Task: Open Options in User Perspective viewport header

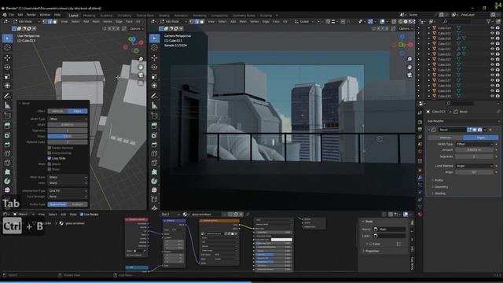Action: point(136,28)
